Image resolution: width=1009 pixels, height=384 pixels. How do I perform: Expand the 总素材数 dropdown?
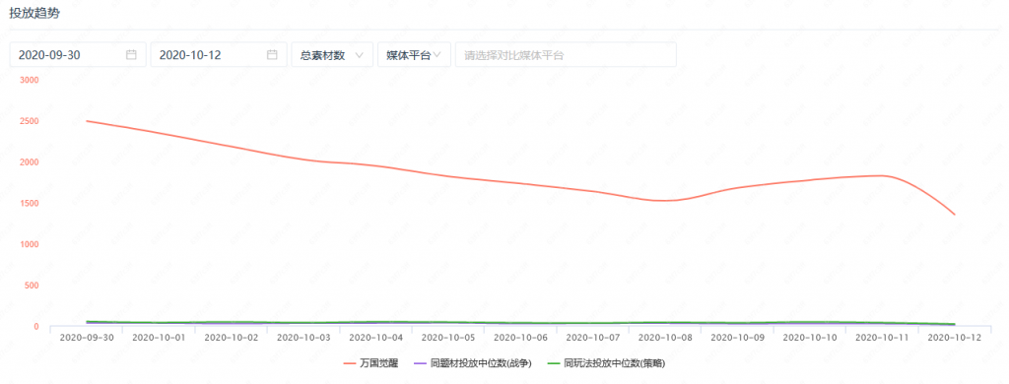pyautogui.click(x=332, y=55)
